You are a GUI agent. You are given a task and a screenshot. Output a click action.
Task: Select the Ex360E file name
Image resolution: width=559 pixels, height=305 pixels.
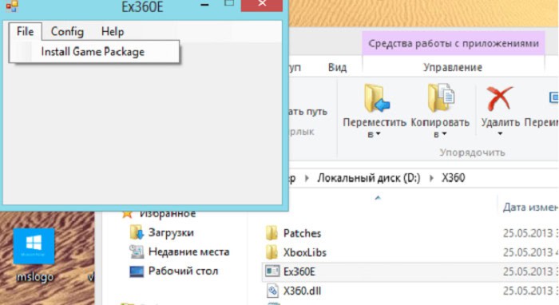[x=299, y=271]
